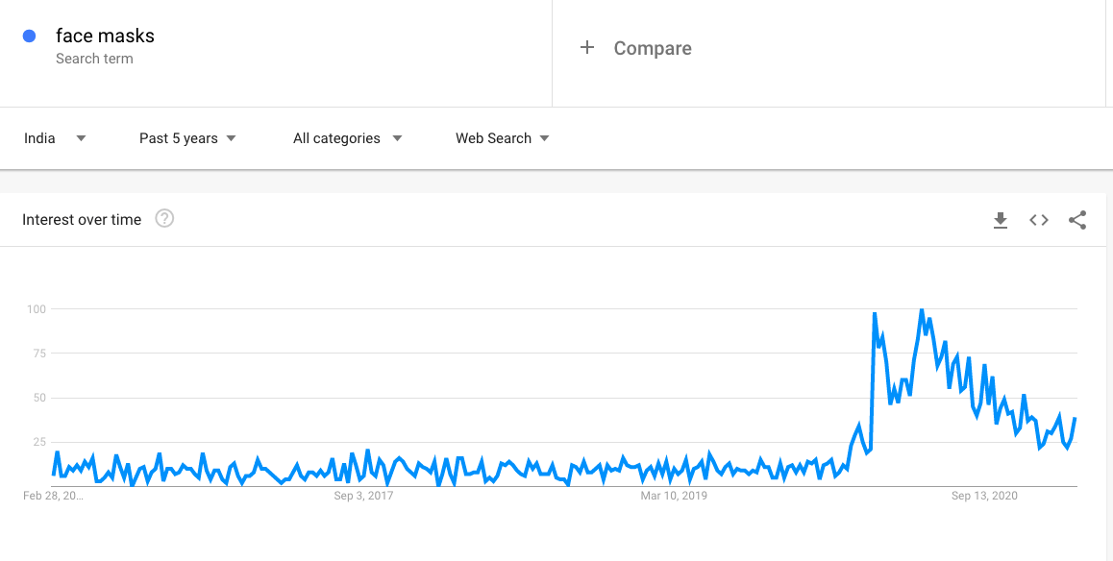This screenshot has width=1113, height=561.
Task: Open the All categories dropdown
Action: (348, 138)
